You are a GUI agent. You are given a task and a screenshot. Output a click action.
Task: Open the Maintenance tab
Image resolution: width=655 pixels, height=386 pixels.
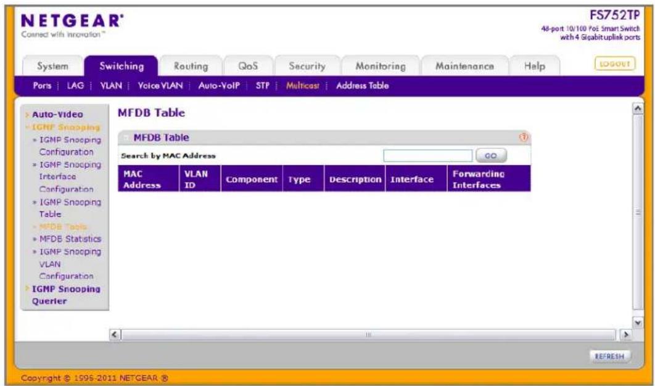coord(464,67)
